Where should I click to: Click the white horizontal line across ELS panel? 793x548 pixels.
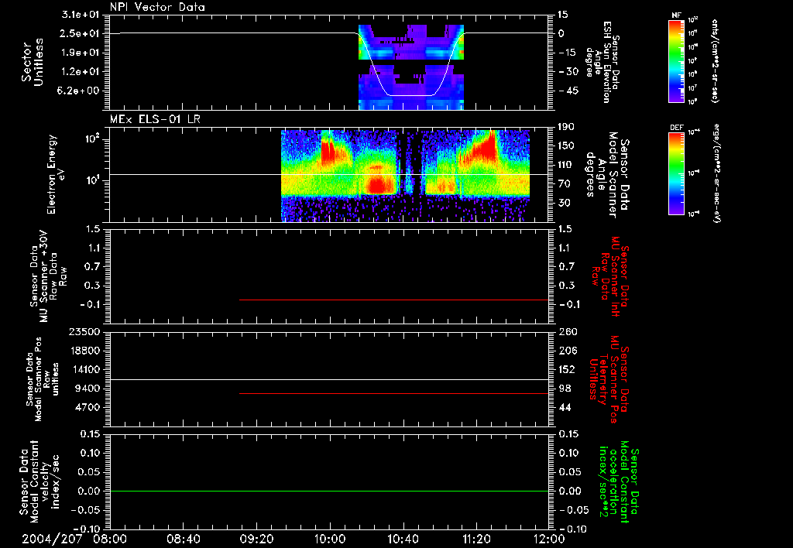(329, 174)
